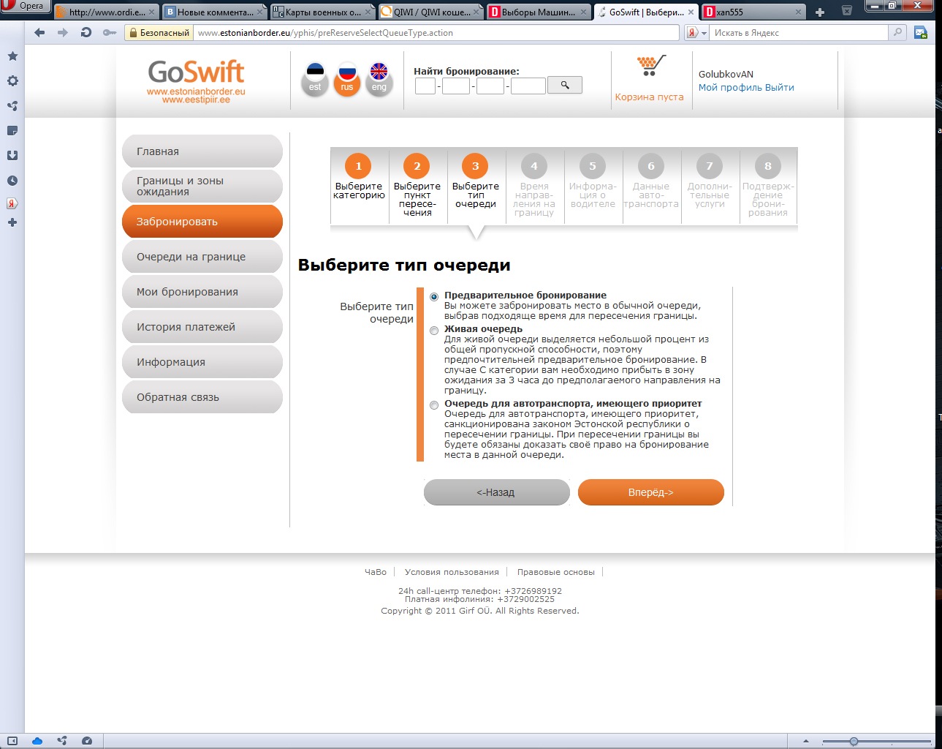Reload the page with refresh icon

tap(86, 33)
